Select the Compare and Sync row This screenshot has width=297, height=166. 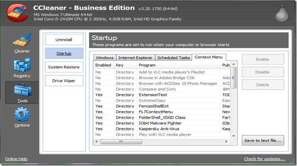pyautogui.click(x=162, y=89)
